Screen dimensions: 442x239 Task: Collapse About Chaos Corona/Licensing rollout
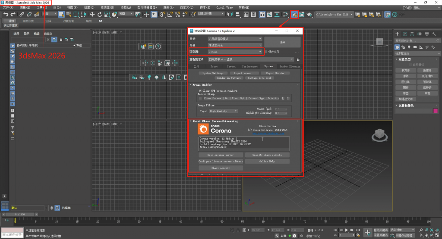[x=215, y=121]
